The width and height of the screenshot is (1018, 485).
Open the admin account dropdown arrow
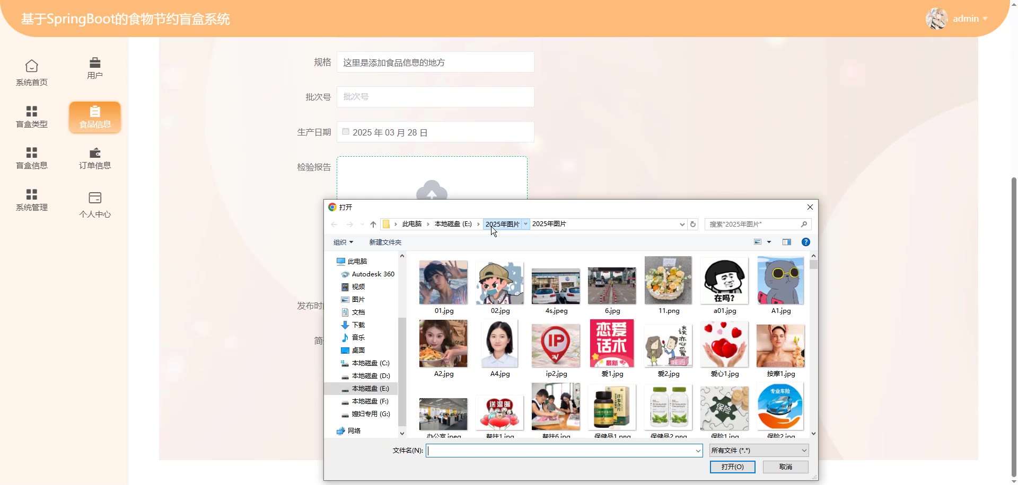(985, 19)
